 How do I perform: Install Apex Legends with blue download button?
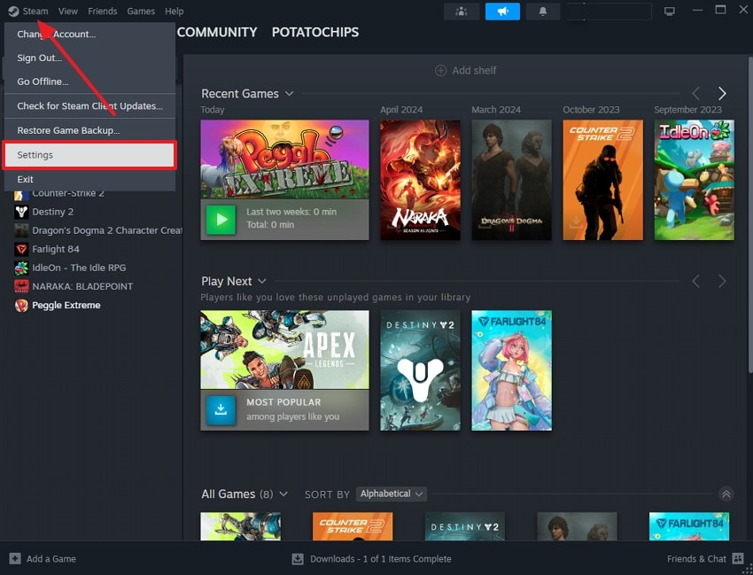(x=221, y=409)
